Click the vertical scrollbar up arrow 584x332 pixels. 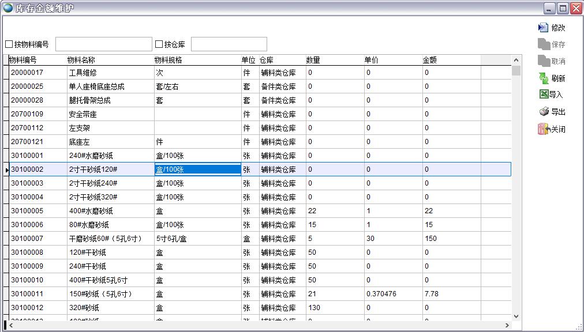tap(516, 60)
